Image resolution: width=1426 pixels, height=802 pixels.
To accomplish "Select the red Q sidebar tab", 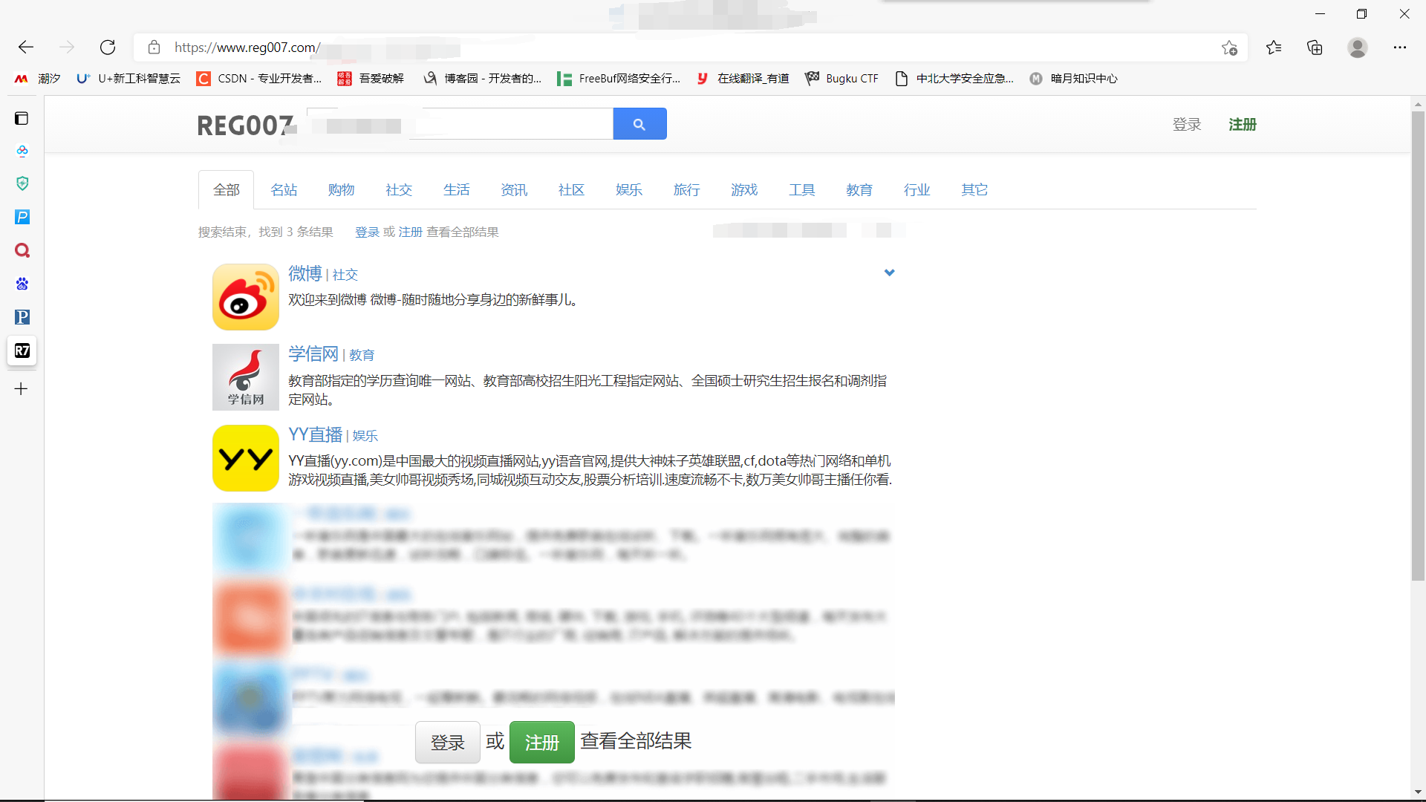I will (22, 250).
